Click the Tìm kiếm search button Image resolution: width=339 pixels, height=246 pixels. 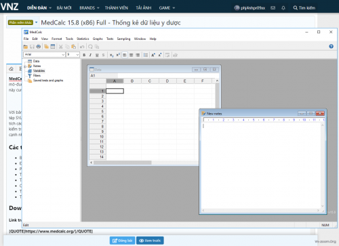click(304, 8)
